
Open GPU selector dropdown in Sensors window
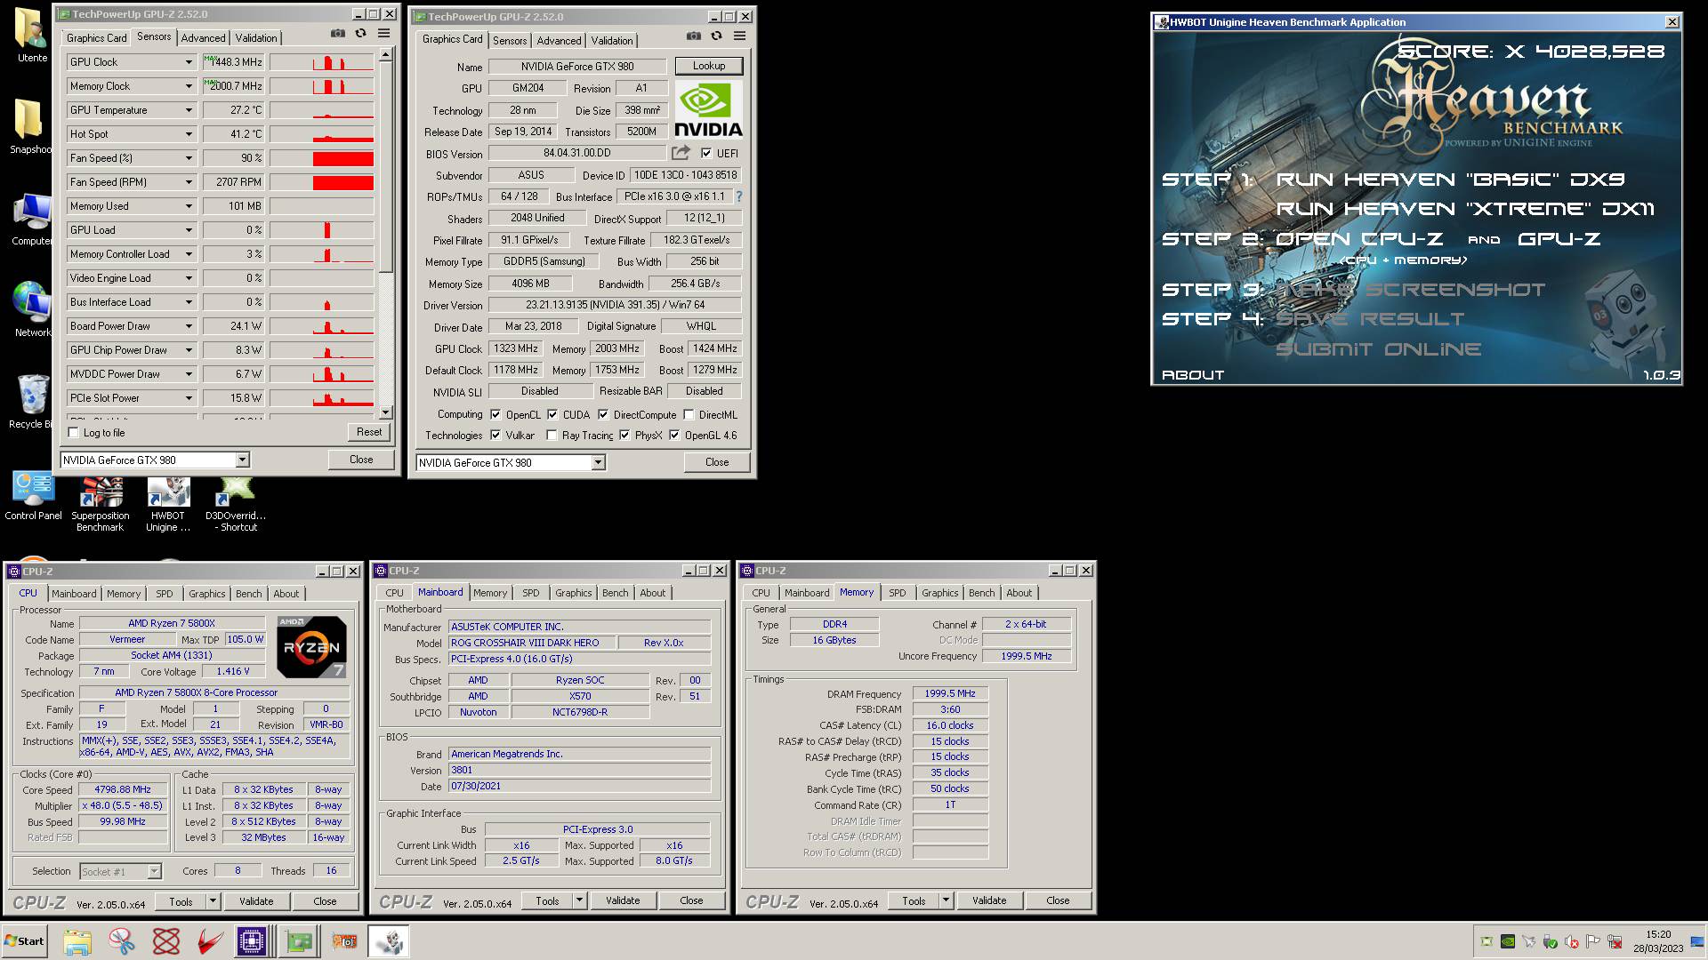tap(242, 460)
